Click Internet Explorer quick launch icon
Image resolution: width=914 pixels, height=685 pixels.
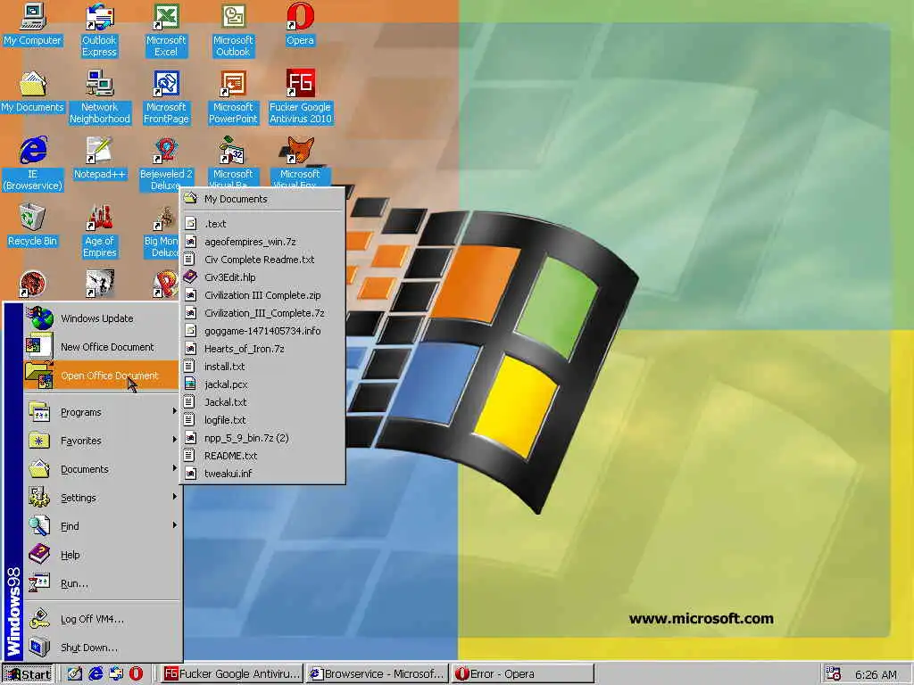point(96,674)
